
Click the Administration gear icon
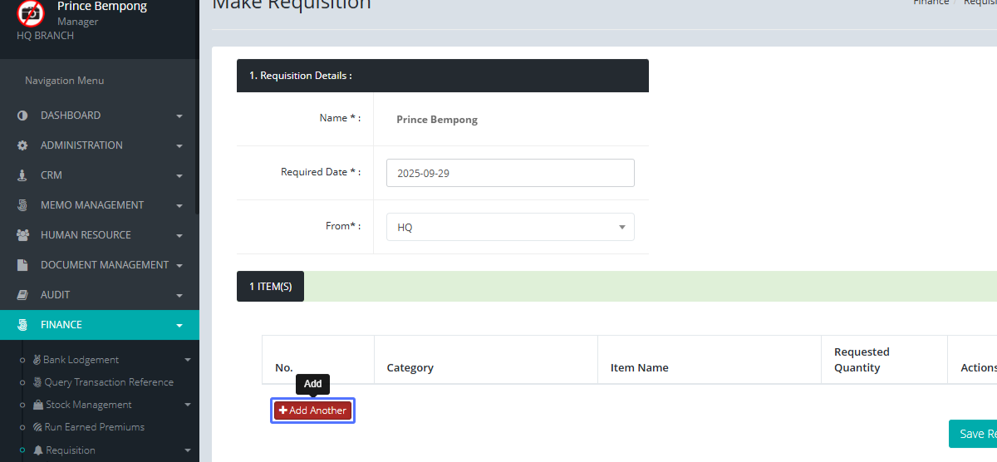(x=22, y=145)
